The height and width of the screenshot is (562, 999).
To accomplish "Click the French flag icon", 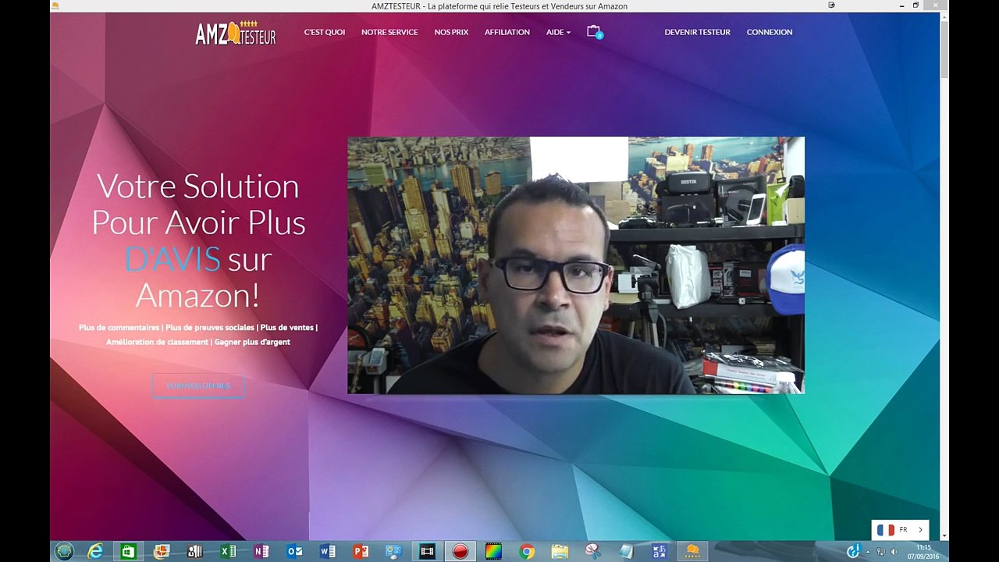I will click(886, 530).
